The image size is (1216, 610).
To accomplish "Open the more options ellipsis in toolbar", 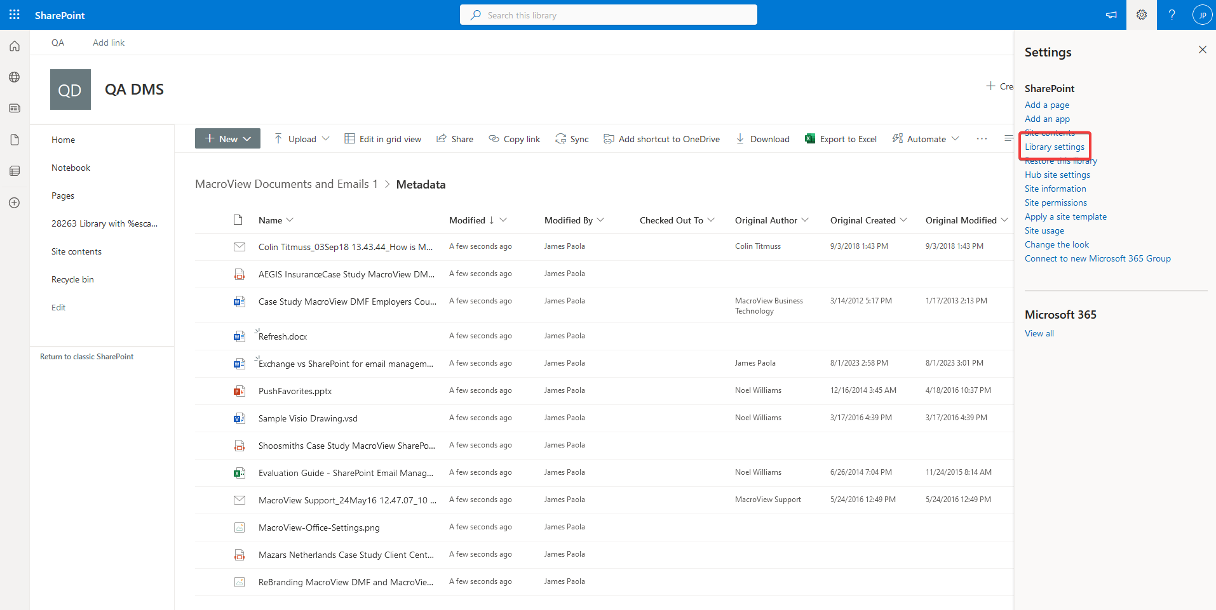I will pyautogui.click(x=982, y=138).
